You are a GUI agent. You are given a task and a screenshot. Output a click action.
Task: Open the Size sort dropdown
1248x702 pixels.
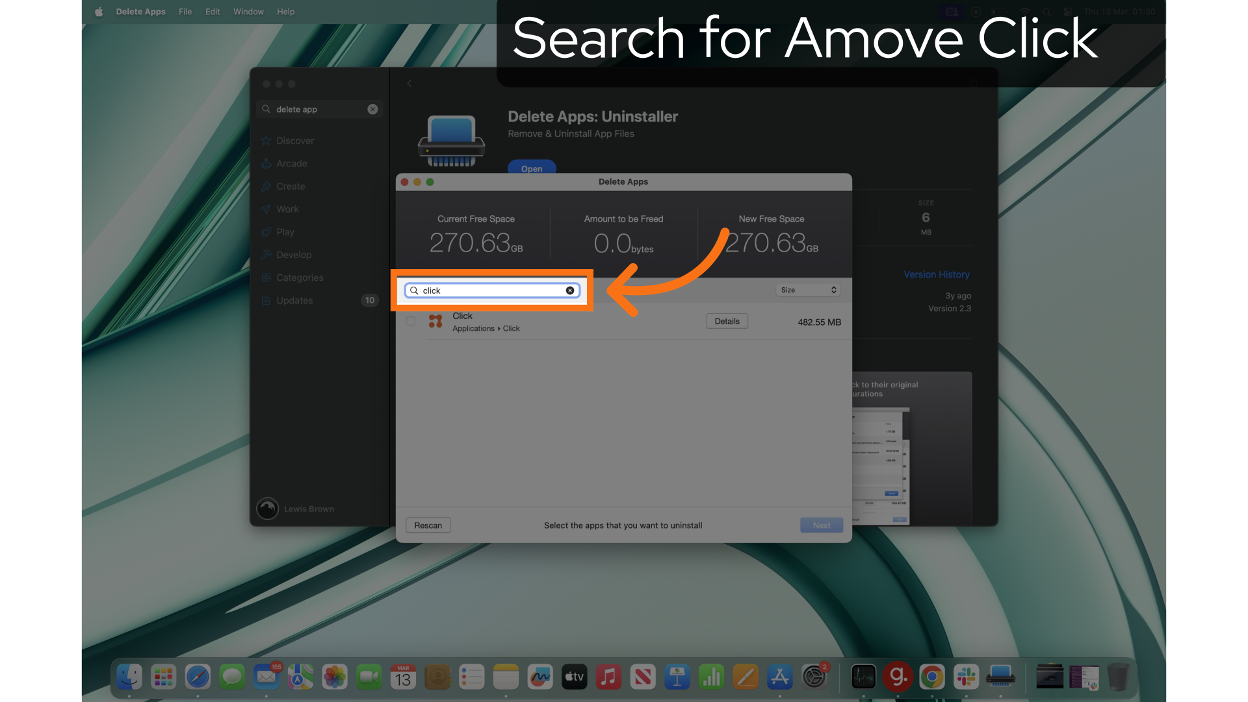pos(808,290)
